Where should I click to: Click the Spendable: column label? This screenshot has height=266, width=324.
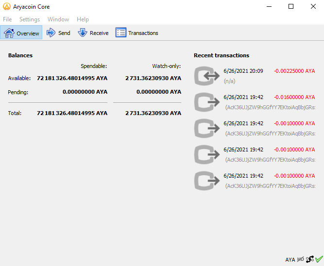tap(94, 66)
